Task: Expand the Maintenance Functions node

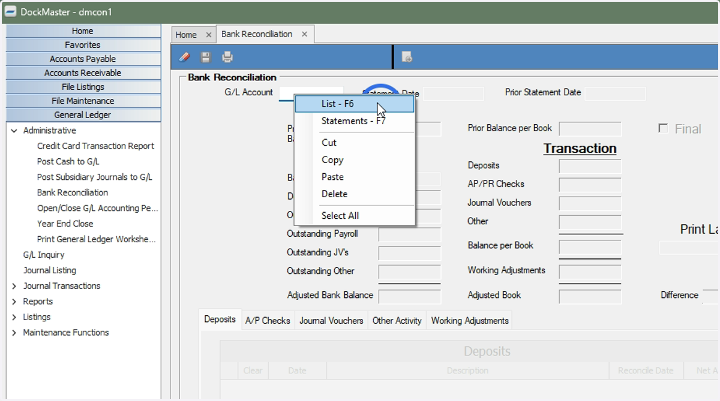Action: (14, 333)
